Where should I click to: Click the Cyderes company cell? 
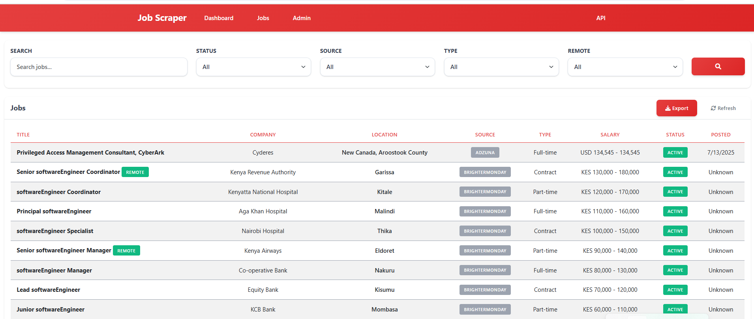click(263, 153)
